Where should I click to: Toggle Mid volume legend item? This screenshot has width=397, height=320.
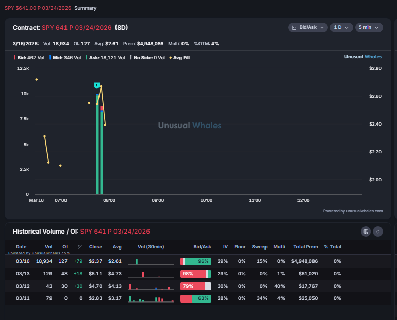65,58
